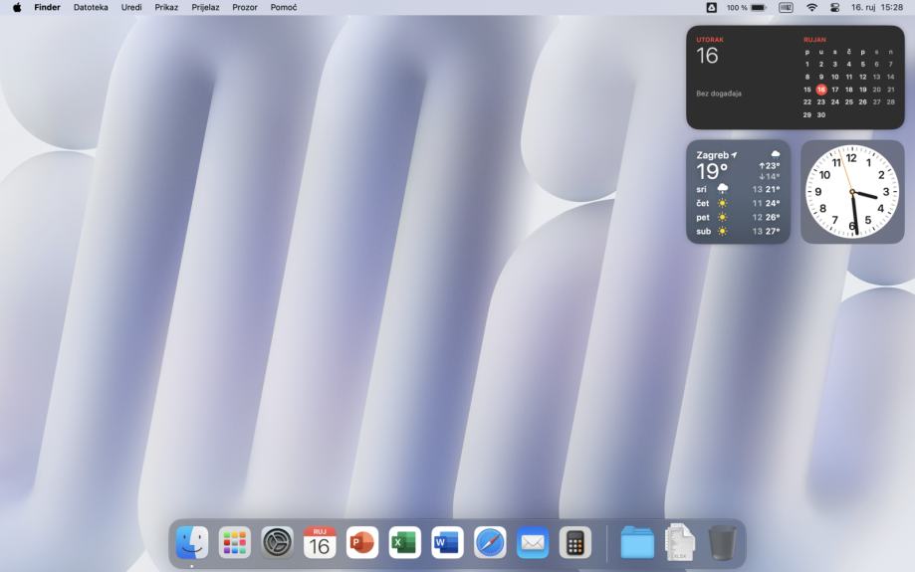
Task: Open the Trash in Dock
Action: click(x=723, y=543)
